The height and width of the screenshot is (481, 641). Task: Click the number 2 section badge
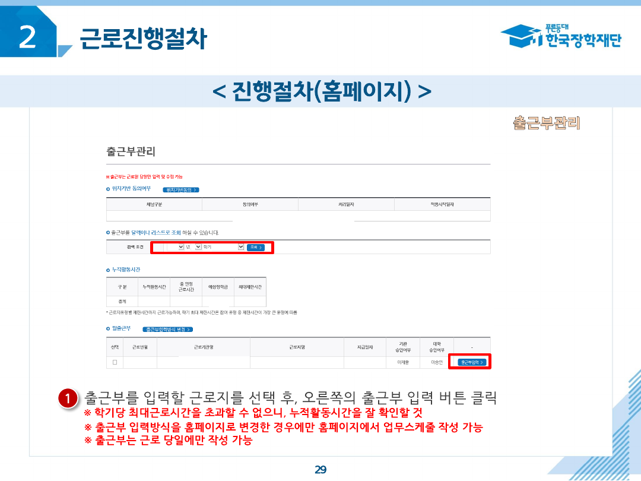click(x=28, y=37)
